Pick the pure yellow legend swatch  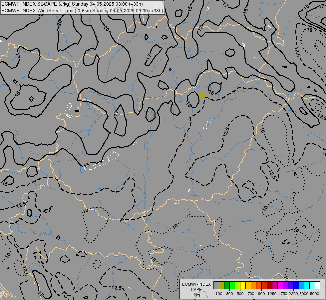243,285
